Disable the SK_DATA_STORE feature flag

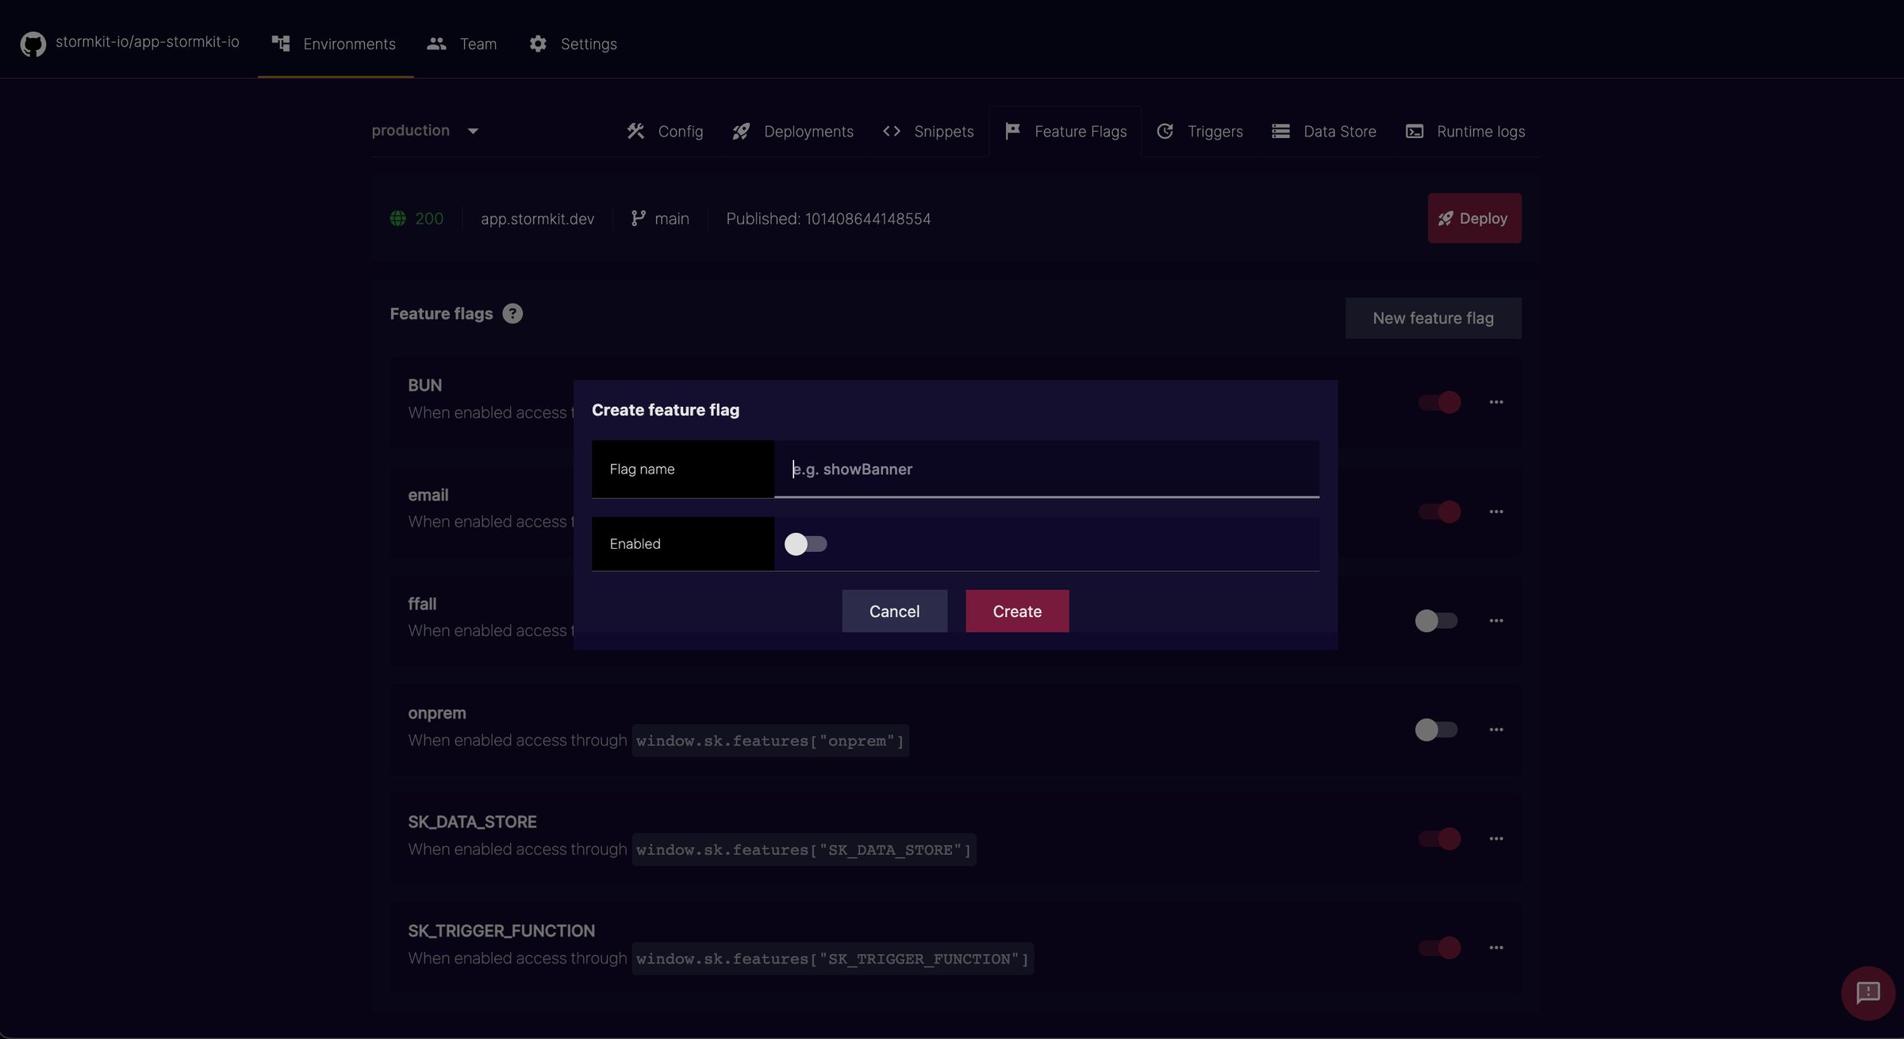click(x=1439, y=839)
